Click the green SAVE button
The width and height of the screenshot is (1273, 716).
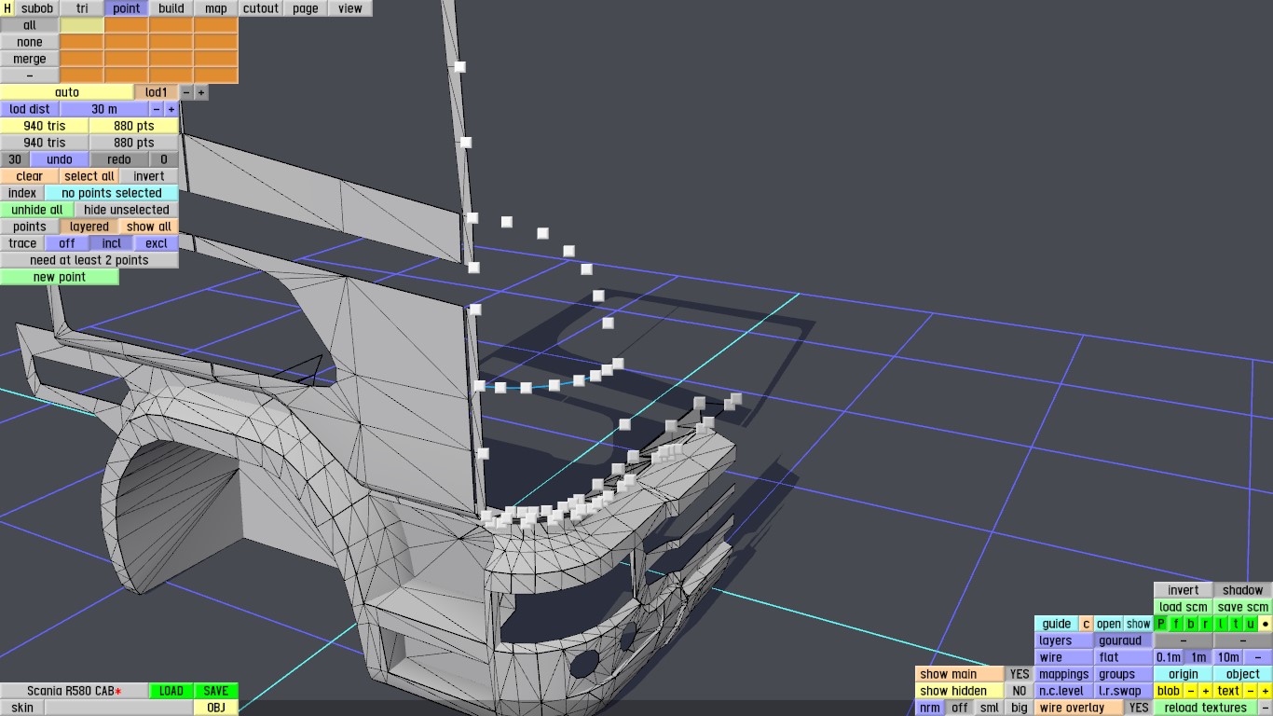click(216, 691)
